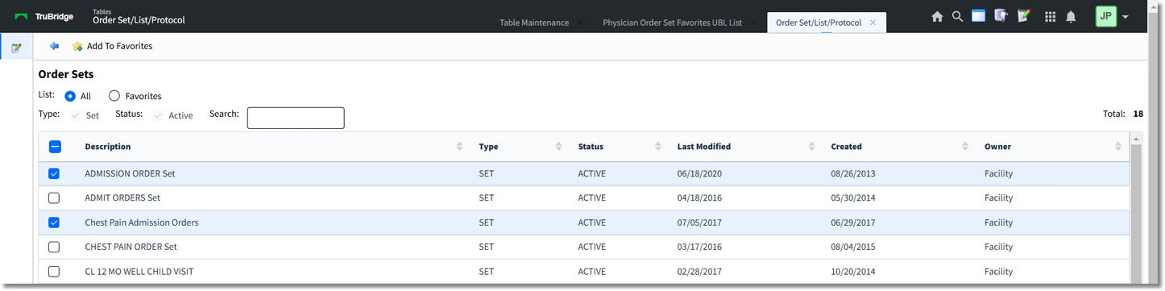Expand the user menu arrow beside JP
The image size is (1165, 291).
[x=1125, y=17]
